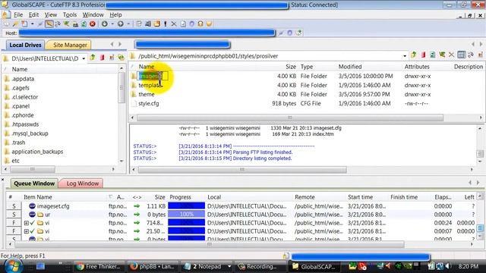Sort remote files by Modified column header
This screenshot has width=486, height=273.
tap(350, 67)
